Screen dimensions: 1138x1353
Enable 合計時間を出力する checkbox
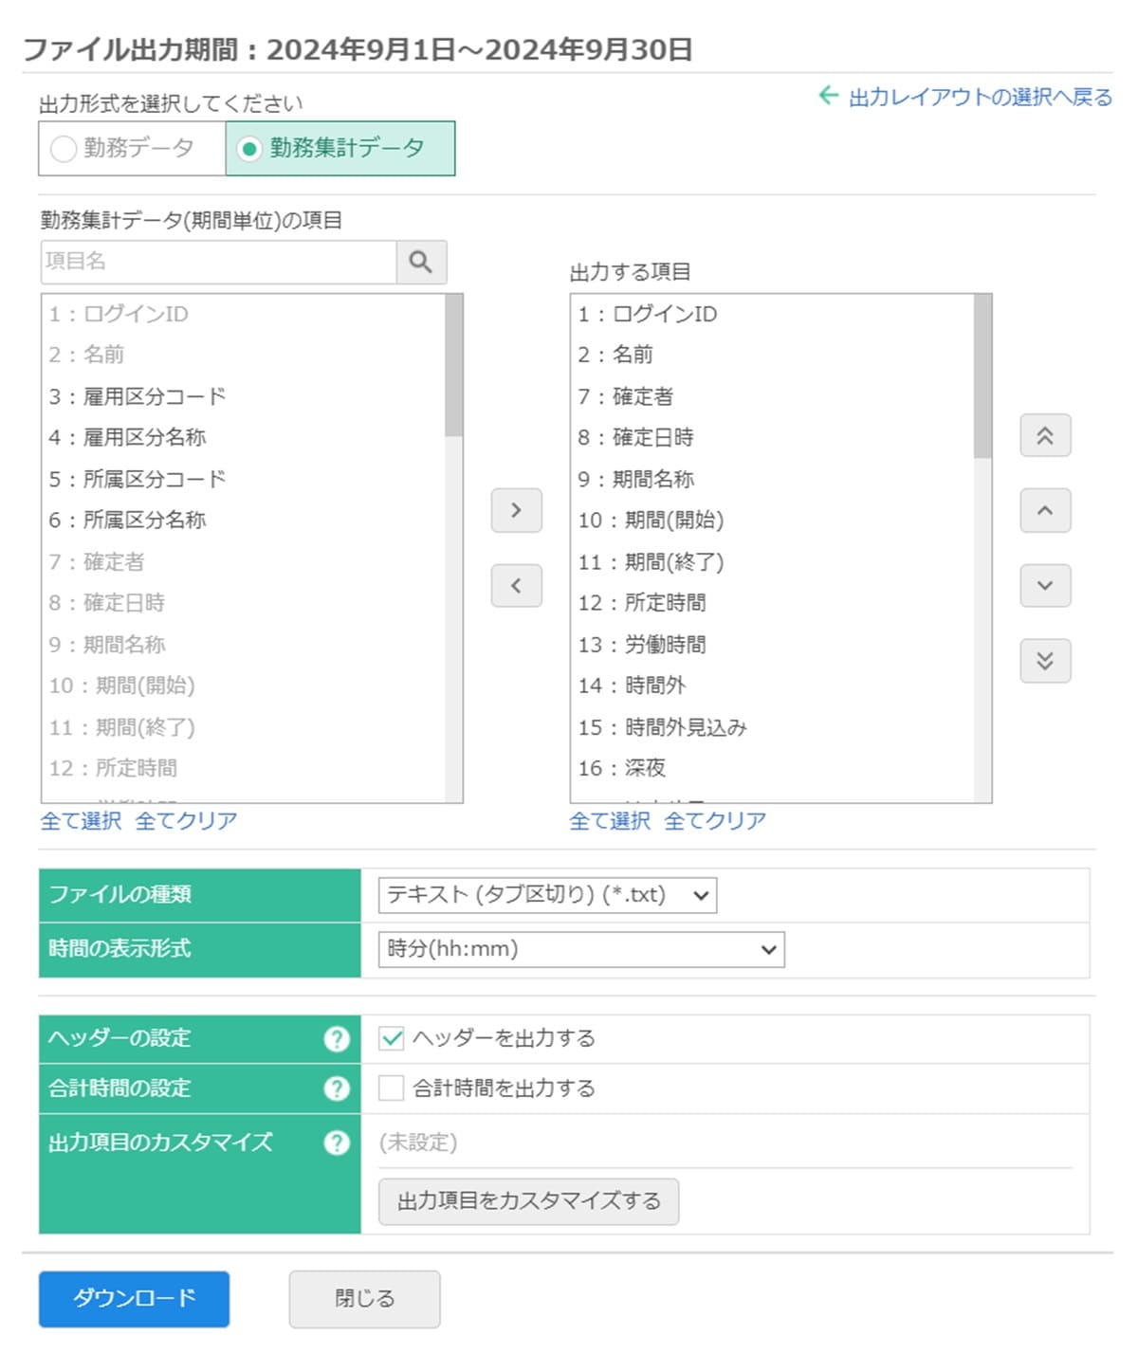(x=392, y=1088)
